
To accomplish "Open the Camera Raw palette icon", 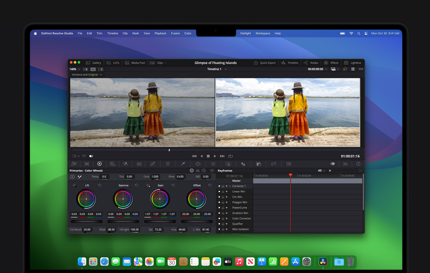I will point(74,164).
